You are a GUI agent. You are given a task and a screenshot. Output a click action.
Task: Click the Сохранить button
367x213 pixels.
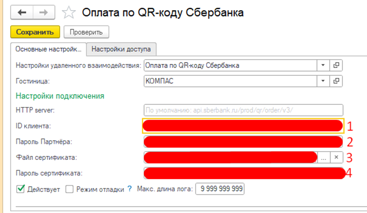pyautogui.click(x=35, y=32)
